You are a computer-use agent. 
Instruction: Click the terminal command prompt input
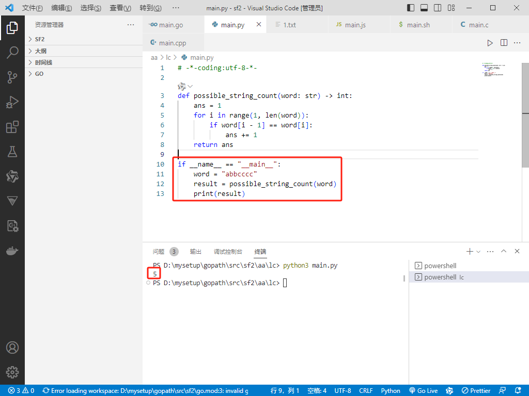(x=285, y=283)
